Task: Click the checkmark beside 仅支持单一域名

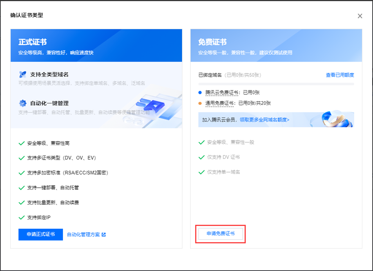Action: coord(201,172)
